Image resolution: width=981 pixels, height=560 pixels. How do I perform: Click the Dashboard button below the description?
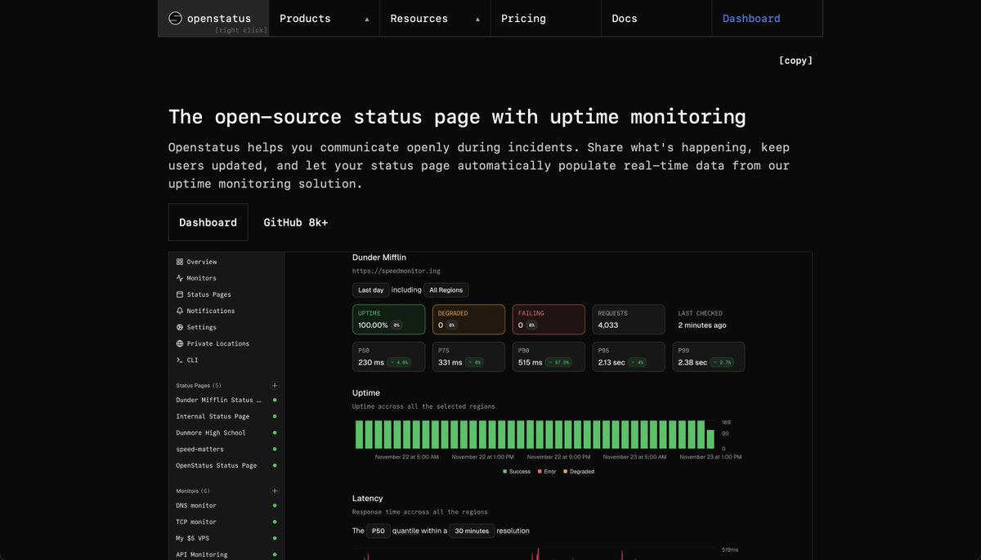(208, 222)
